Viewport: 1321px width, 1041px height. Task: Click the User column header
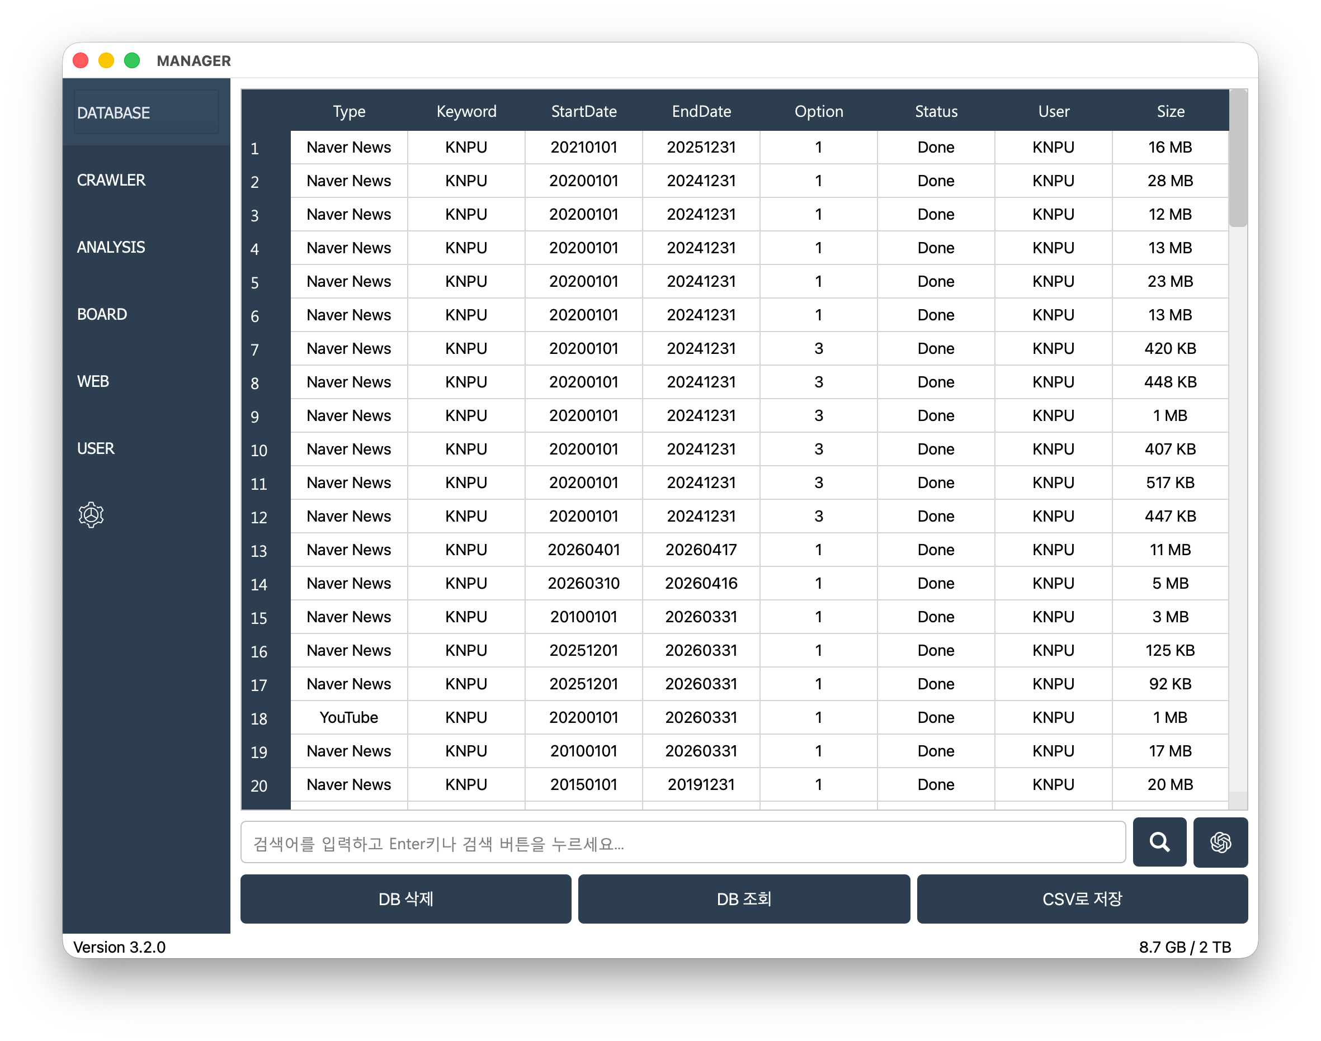1053,111
